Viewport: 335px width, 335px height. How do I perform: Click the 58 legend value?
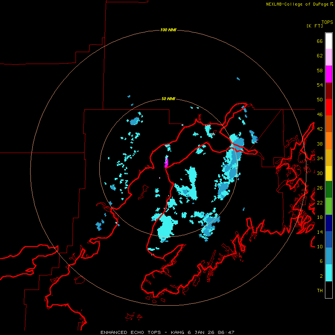(320, 70)
